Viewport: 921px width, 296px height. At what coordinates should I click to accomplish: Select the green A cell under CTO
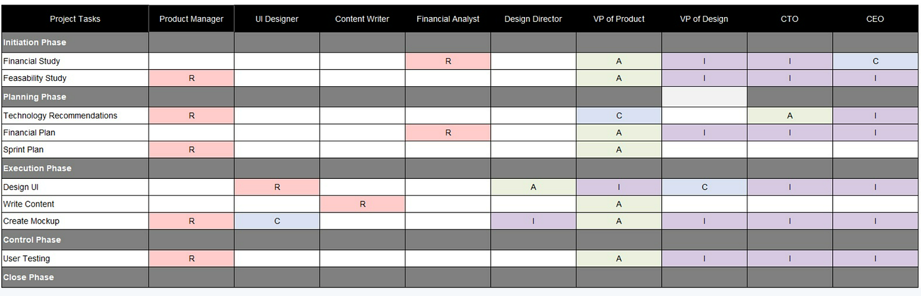click(790, 116)
